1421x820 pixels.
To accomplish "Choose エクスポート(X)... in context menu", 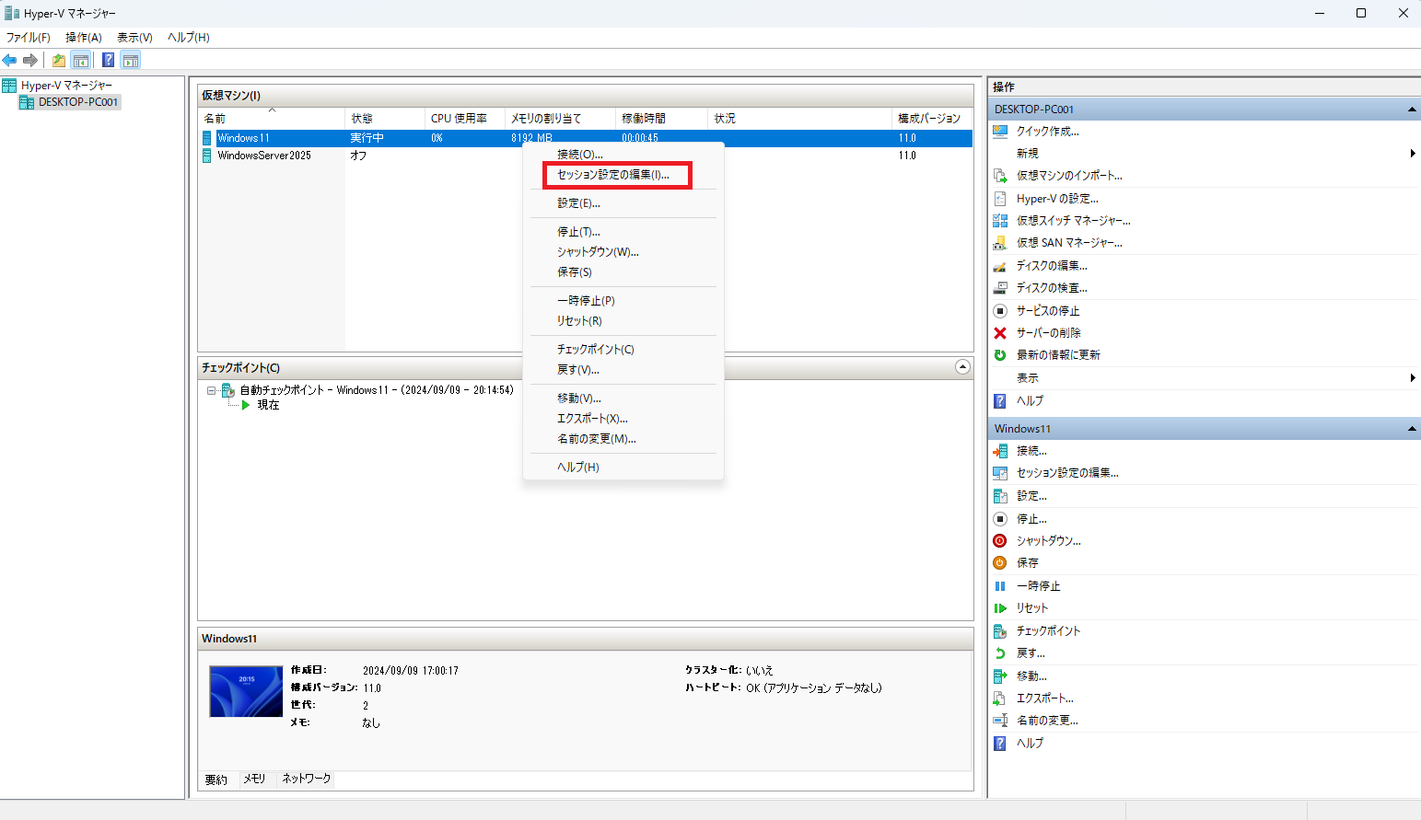I will 623,419.
